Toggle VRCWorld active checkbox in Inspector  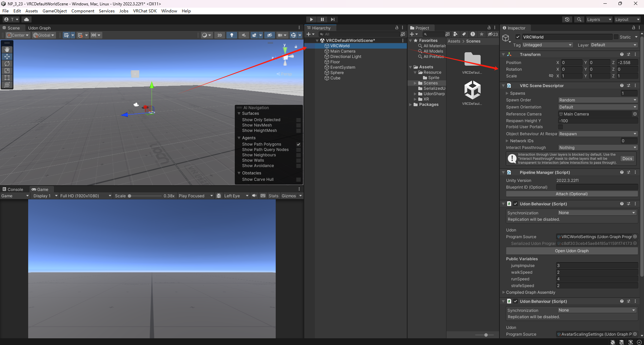click(x=518, y=37)
